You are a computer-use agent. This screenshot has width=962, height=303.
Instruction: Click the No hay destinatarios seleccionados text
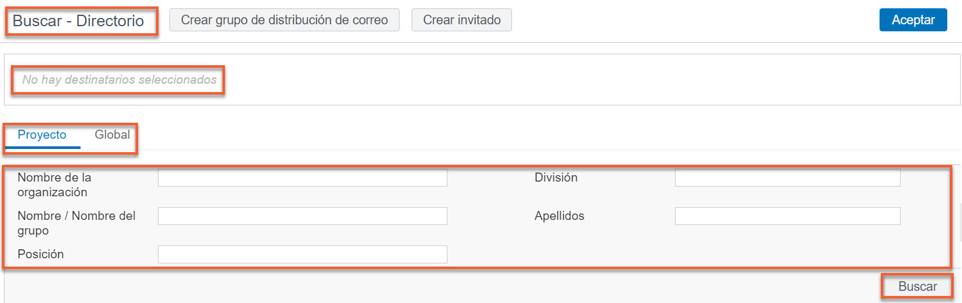pos(120,80)
